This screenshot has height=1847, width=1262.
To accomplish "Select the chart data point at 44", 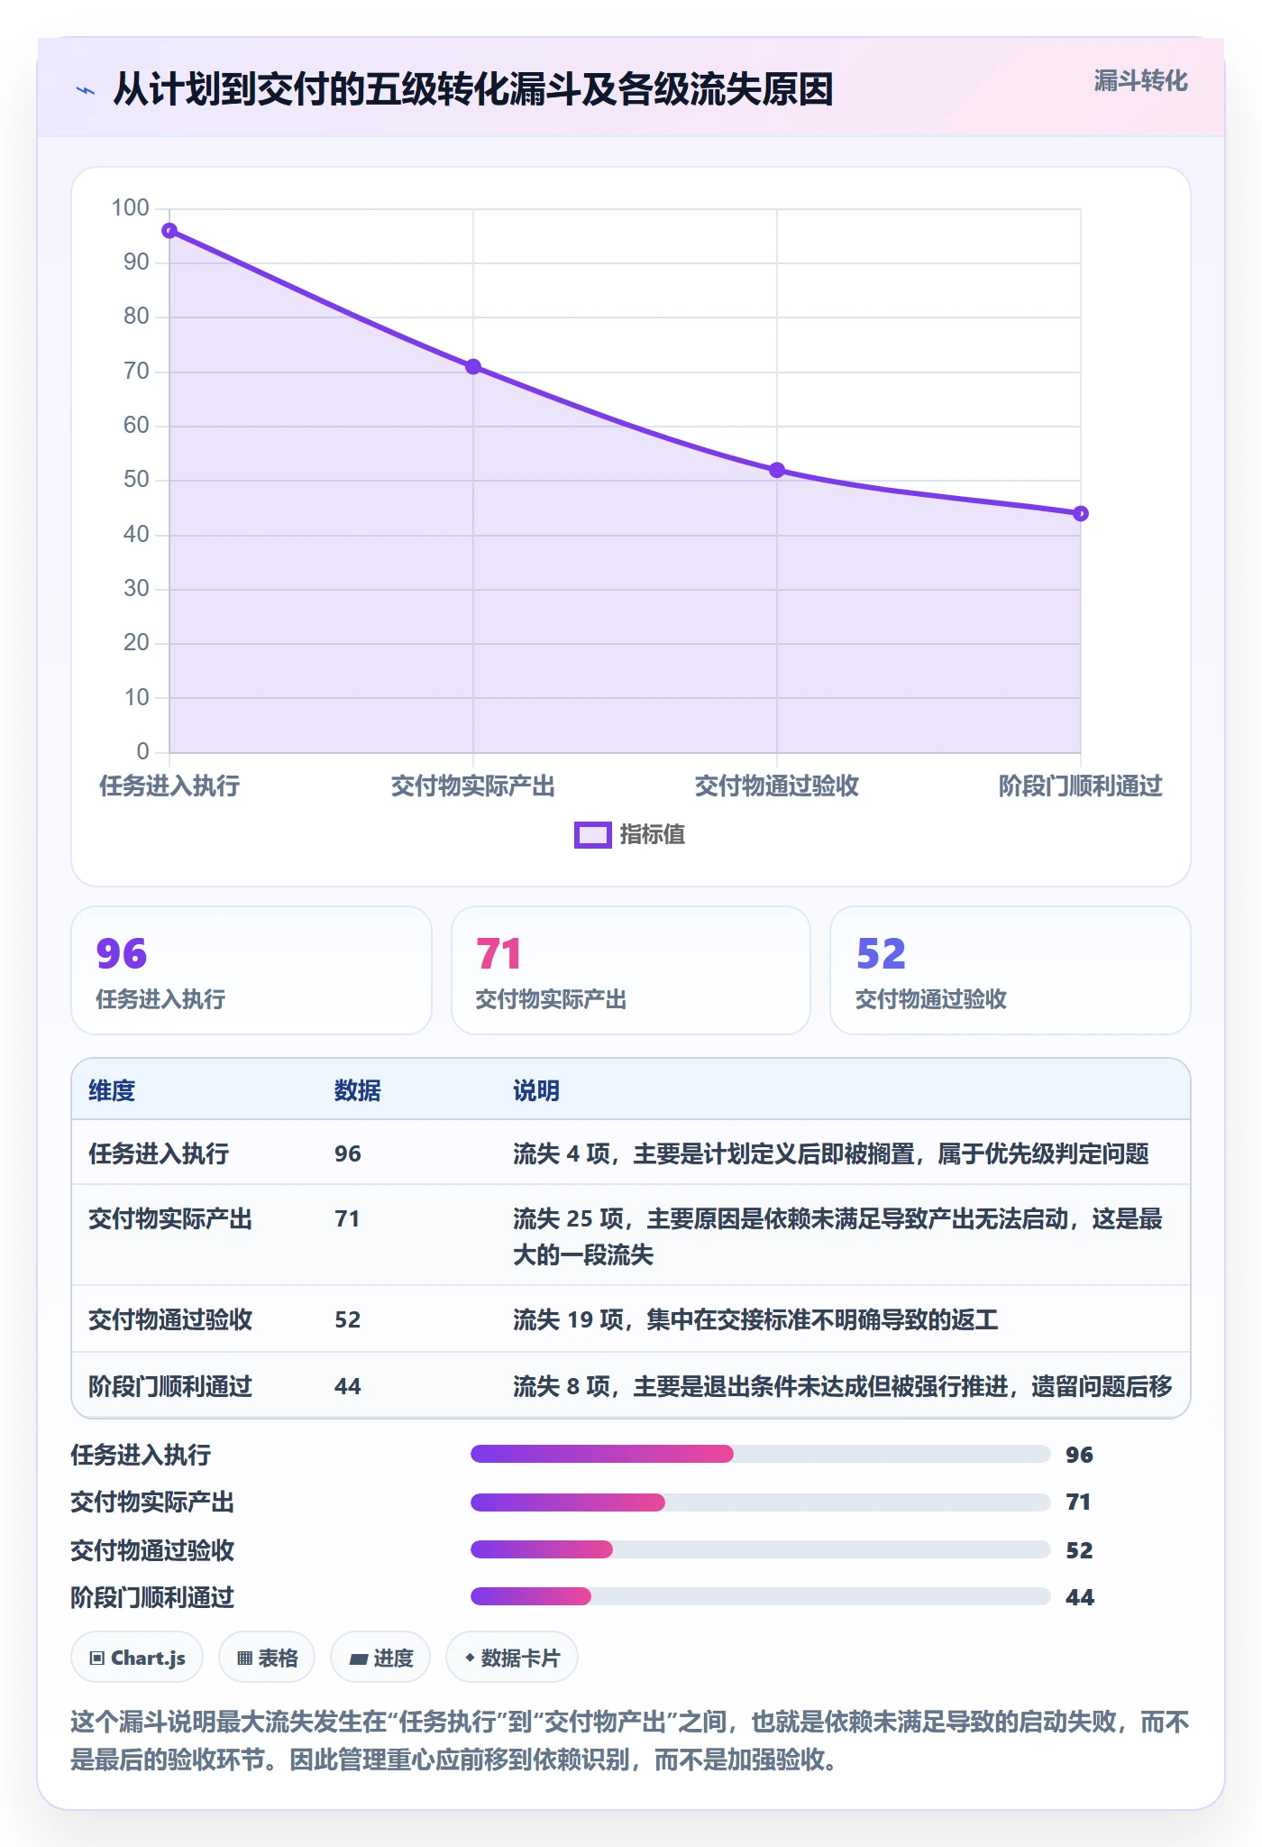I will click(1081, 513).
